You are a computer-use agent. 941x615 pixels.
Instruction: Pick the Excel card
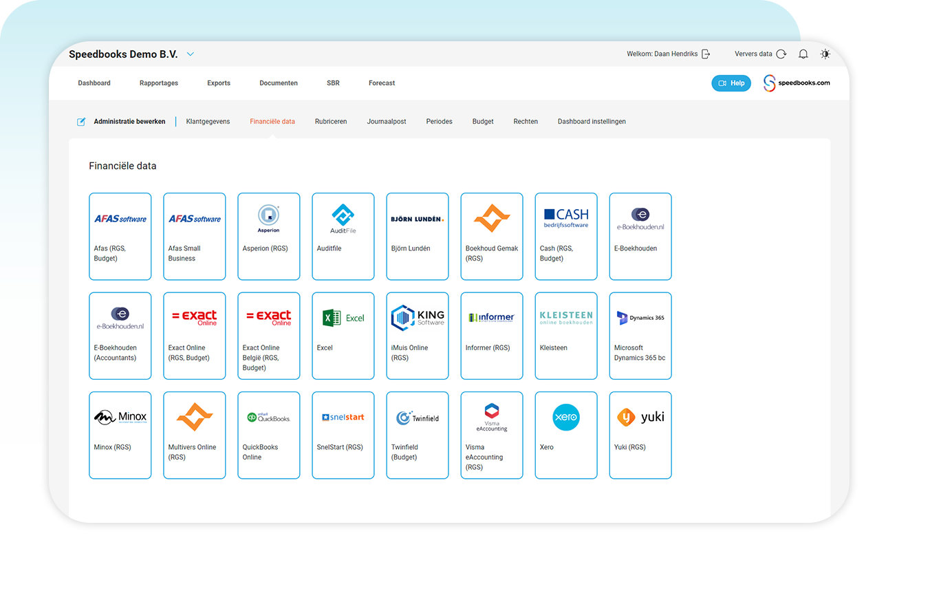click(343, 336)
